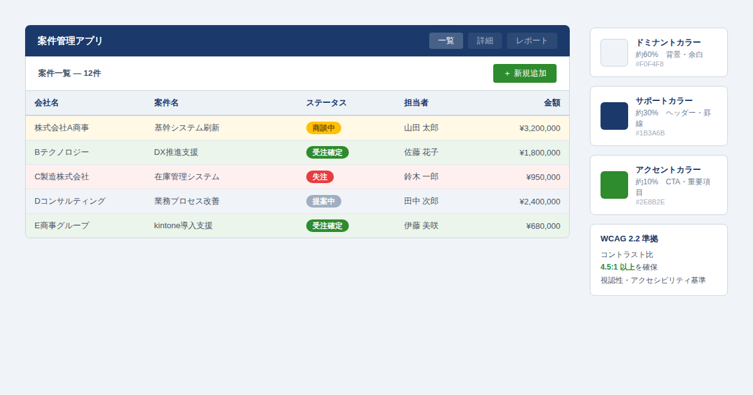This screenshot has width=753, height=395.
Task: Click 視認性・アクセシビリティ基準 text
Action: coord(653,280)
